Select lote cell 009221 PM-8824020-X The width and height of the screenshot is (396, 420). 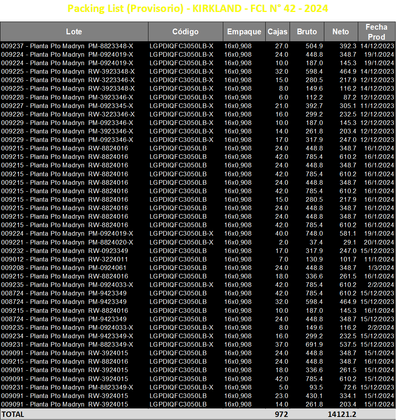(67, 242)
